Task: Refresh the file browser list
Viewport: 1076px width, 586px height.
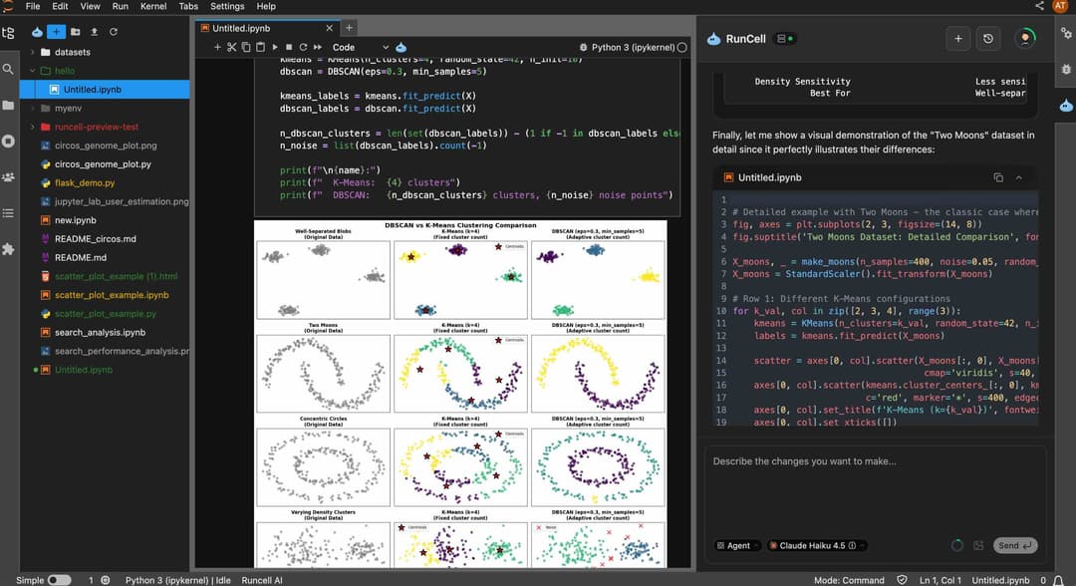Action: pos(114,32)
